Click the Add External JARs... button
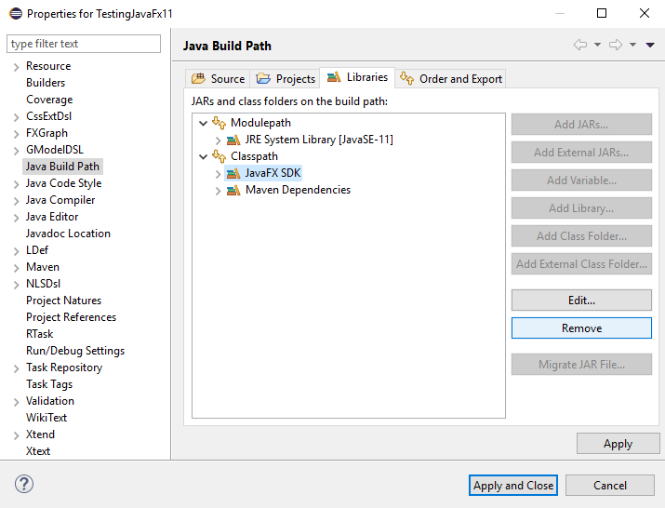665x508 pixels. (x=581, y=152)
